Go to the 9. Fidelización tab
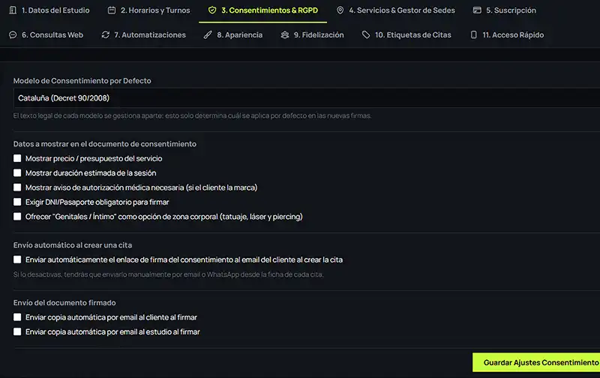This screenshot has height=378, width=600. [x=312, y=34]
